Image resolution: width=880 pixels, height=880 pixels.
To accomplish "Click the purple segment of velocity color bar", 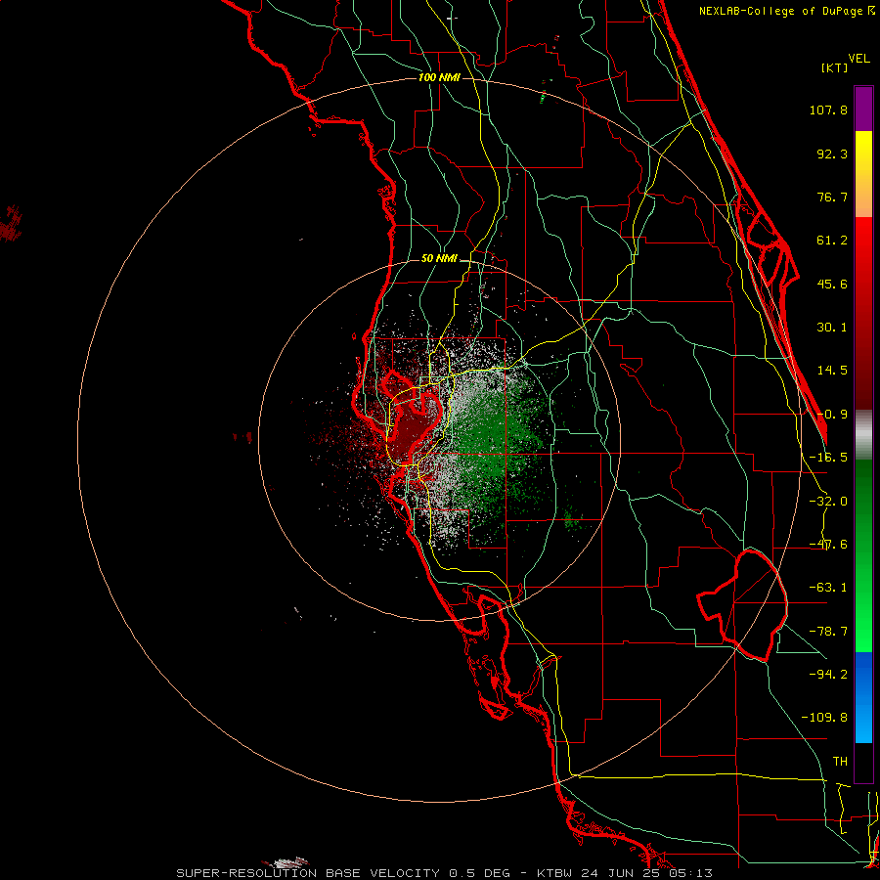I will pos(863,109).
